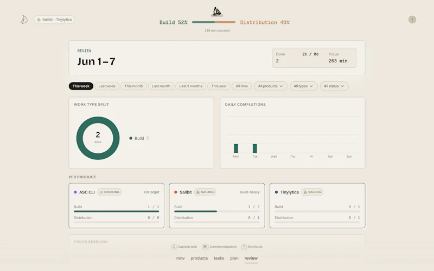This screenshot has width=434, height=271.
Task: Select the This week filter
Action: (81, 86)
